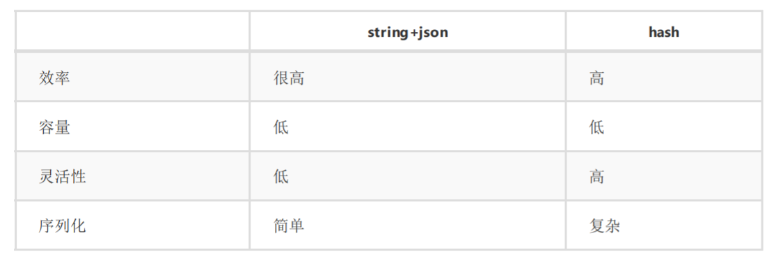Click the 率 character in first column
776x263 pixels.
click(63, 78)
